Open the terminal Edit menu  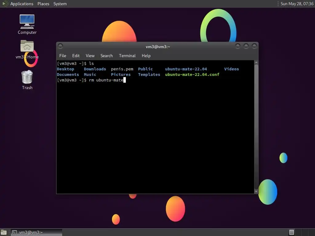tap(76, 56)
